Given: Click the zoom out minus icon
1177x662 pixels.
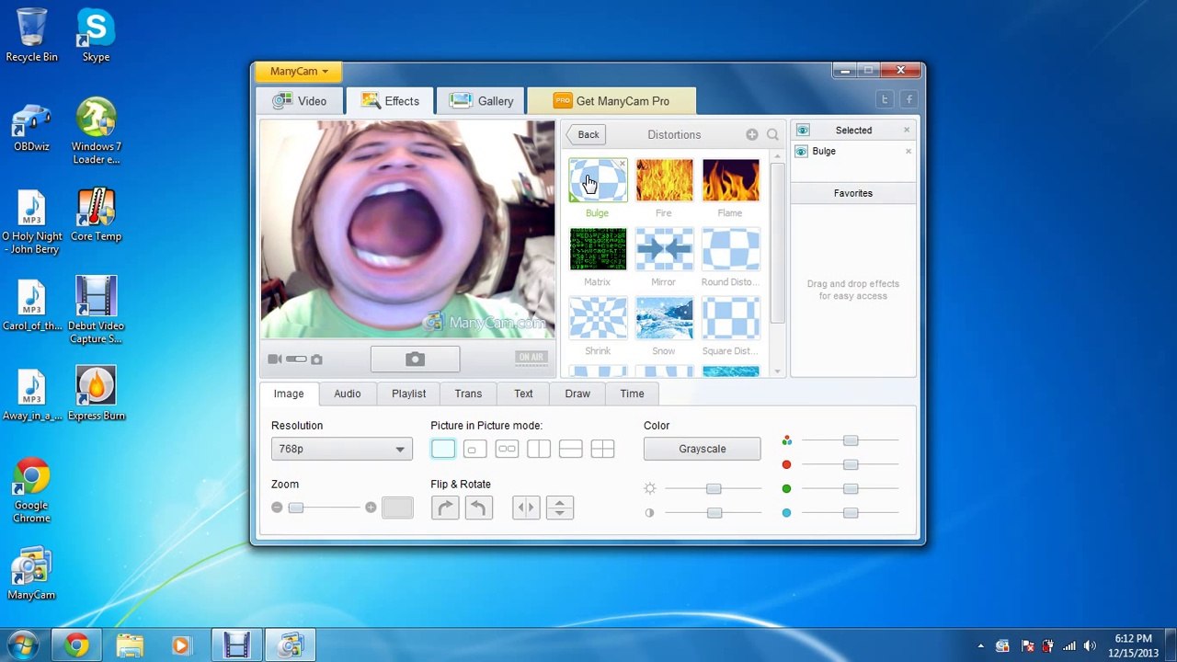Looking at the screenshot, I should pos(277,508).
